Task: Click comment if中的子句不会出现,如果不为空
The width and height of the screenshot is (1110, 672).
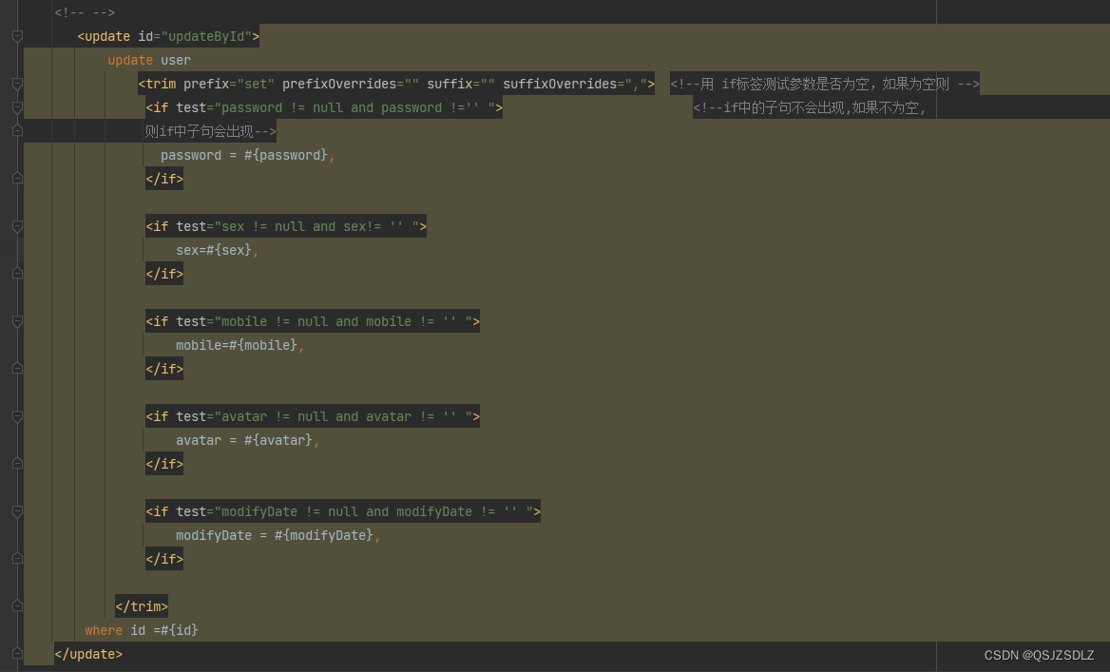Action: click(809, 107)
